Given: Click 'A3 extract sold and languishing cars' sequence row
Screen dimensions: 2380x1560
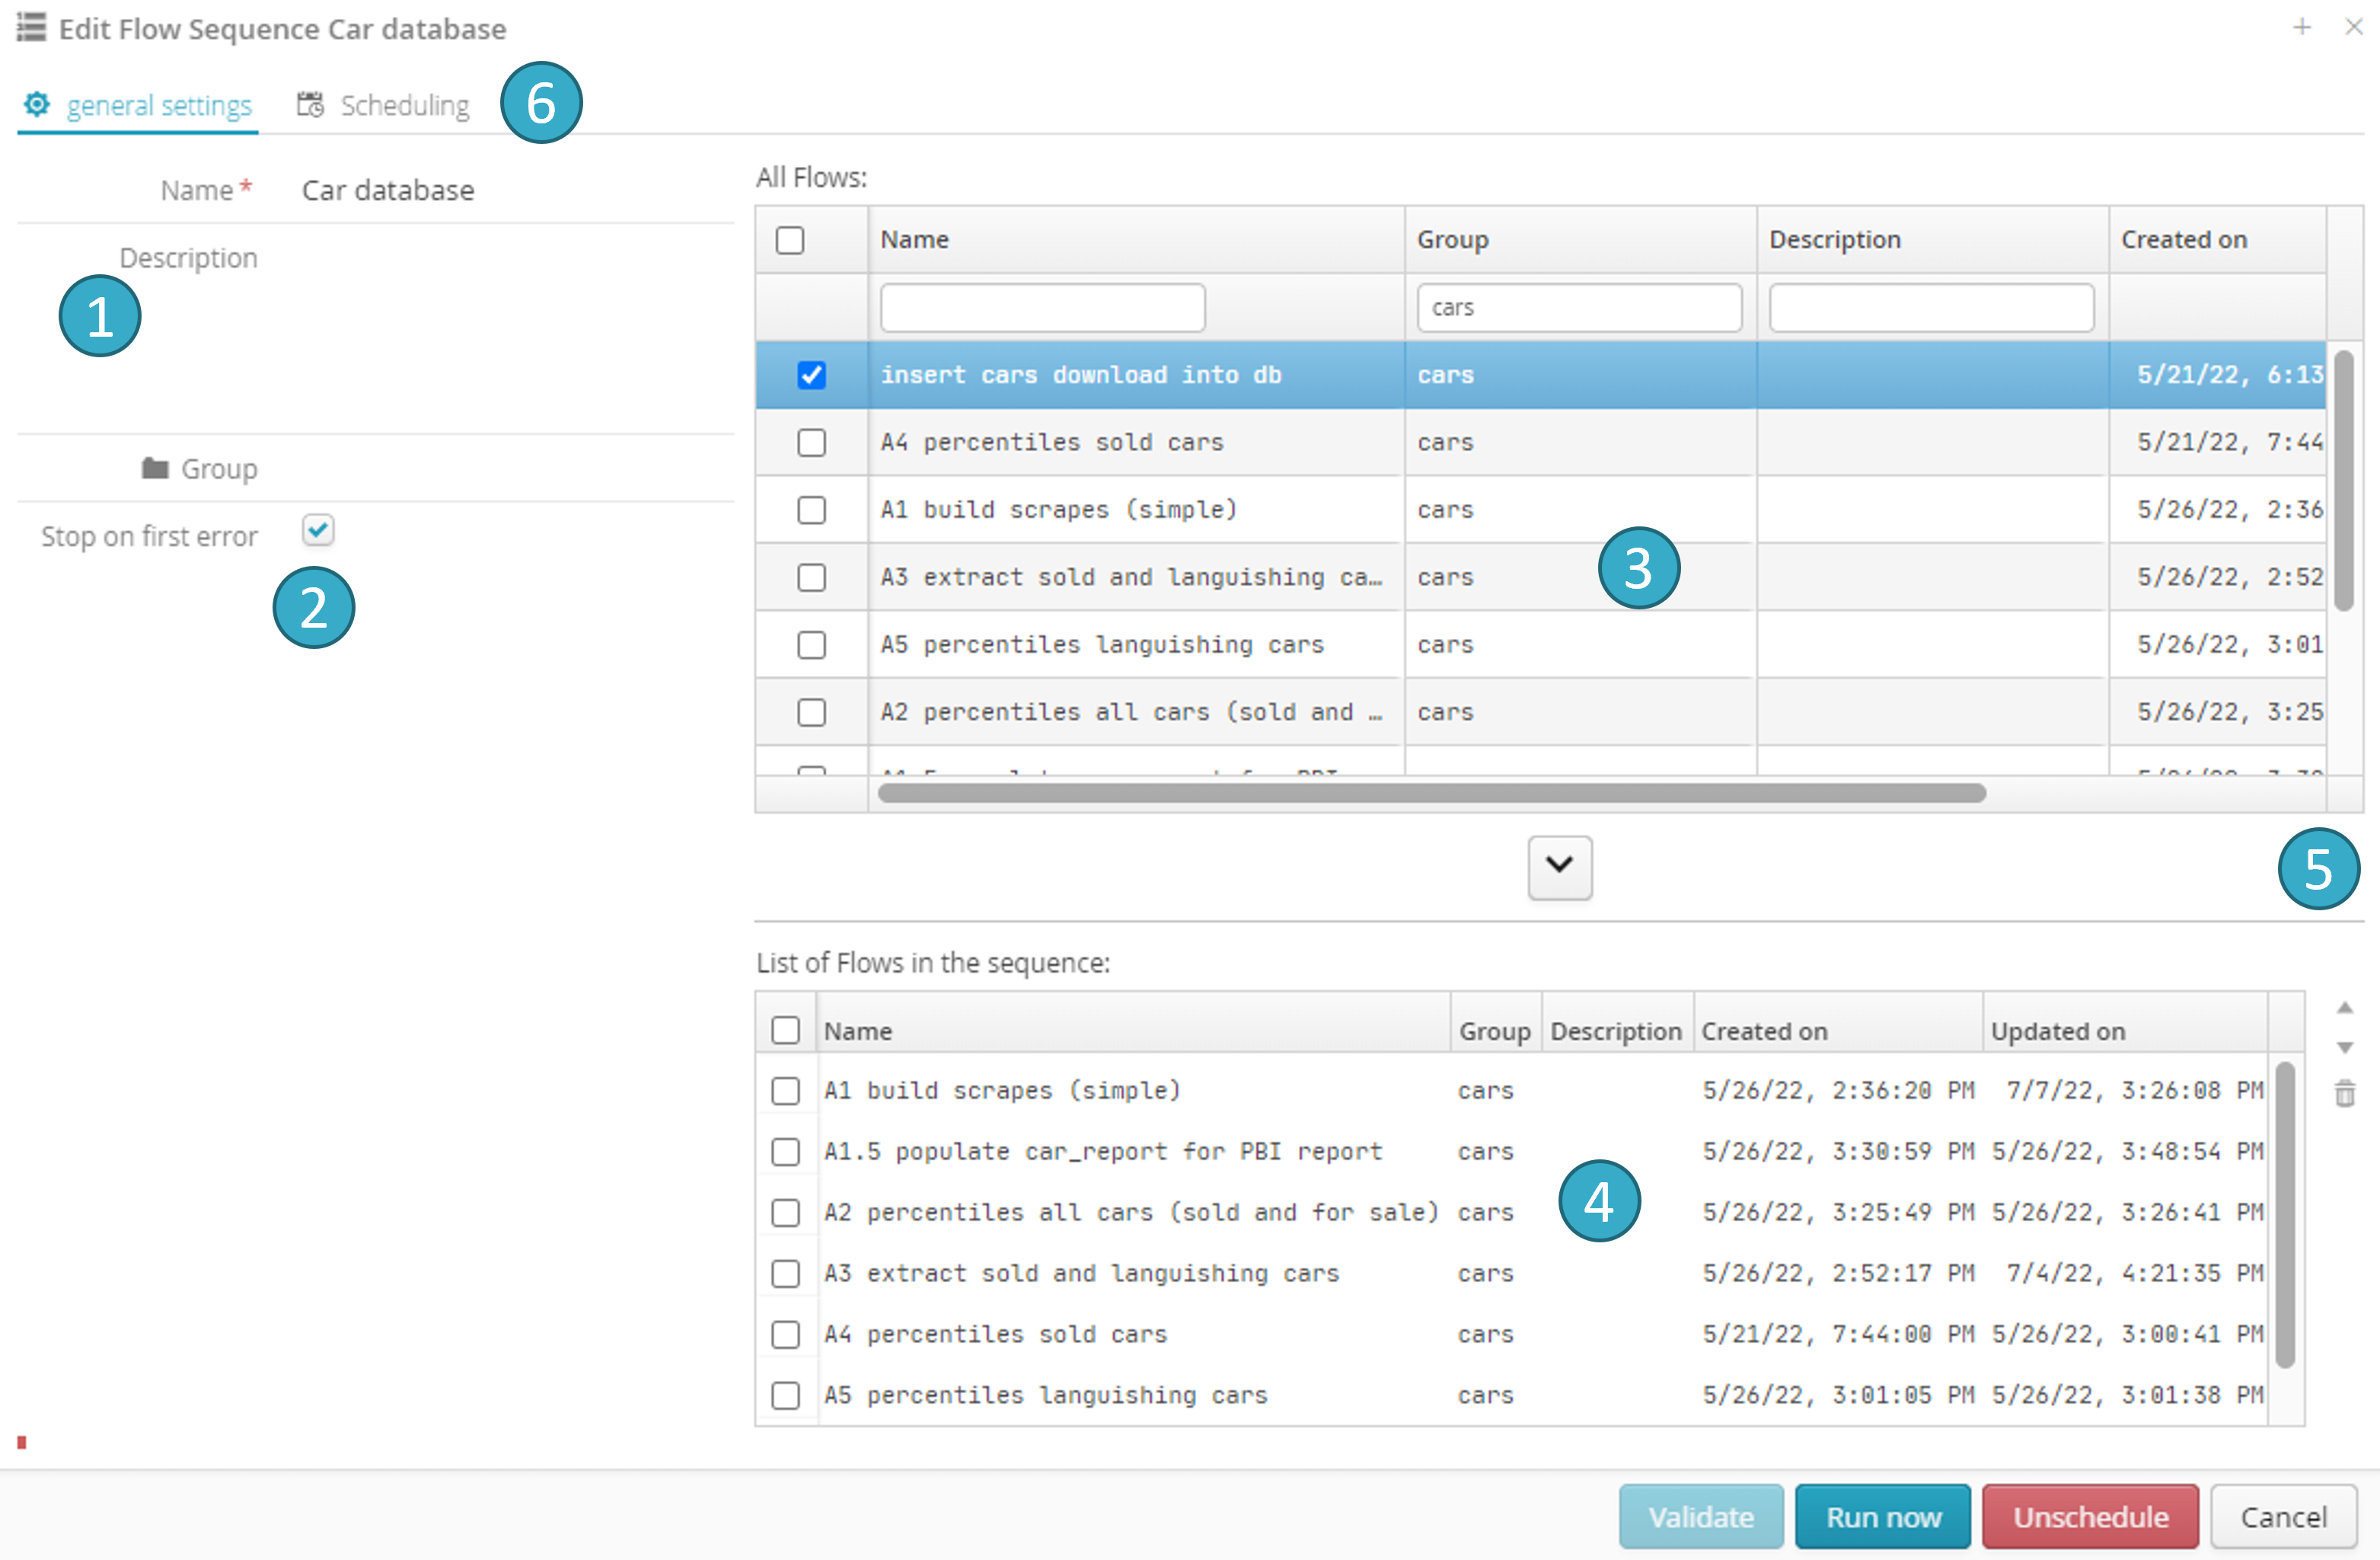Looking at the screenshot, I should (1512, 1274).
